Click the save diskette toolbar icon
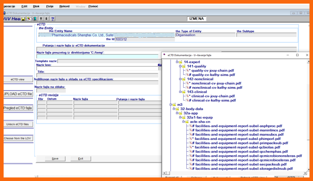313x181 pixels. click(x=24, y=19)
